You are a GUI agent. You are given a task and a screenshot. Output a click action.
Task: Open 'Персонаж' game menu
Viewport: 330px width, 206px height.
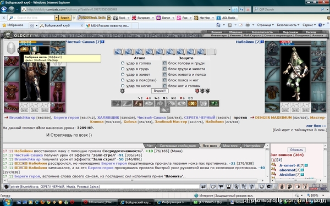pyautogui.click(x=290, y=32)
